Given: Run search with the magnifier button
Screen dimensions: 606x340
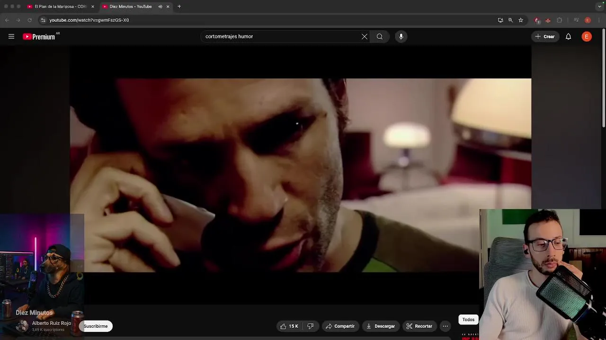Looking at the screenshot, I should tap(380, 36).
